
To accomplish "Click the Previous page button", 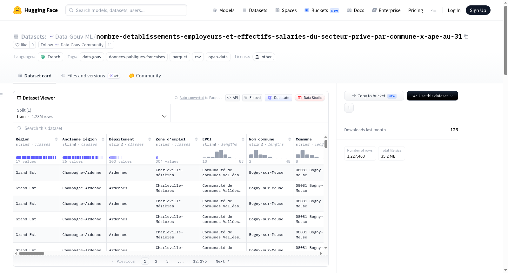I will coord(123,261).
